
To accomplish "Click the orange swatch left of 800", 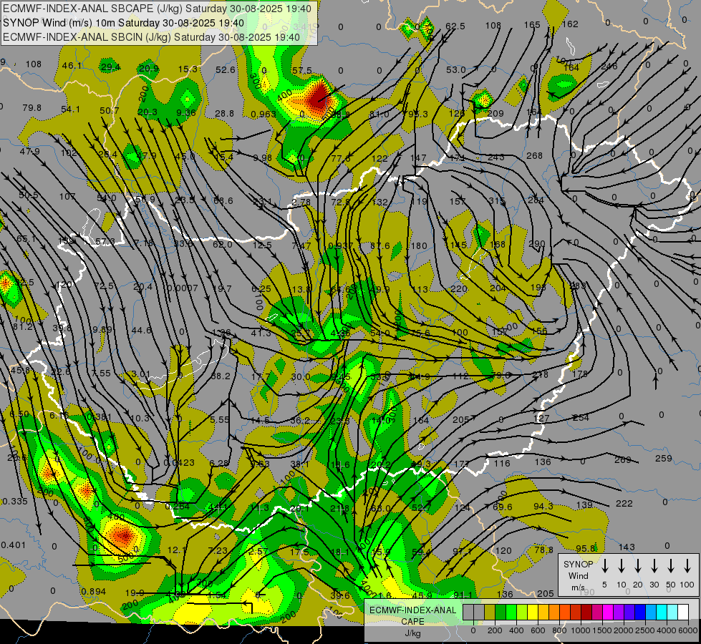I will (x=554, y=613).
